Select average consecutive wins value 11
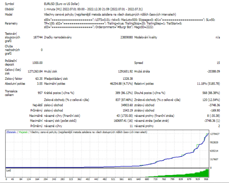This screenshot has height=183, width=229. tap(131, 126)
